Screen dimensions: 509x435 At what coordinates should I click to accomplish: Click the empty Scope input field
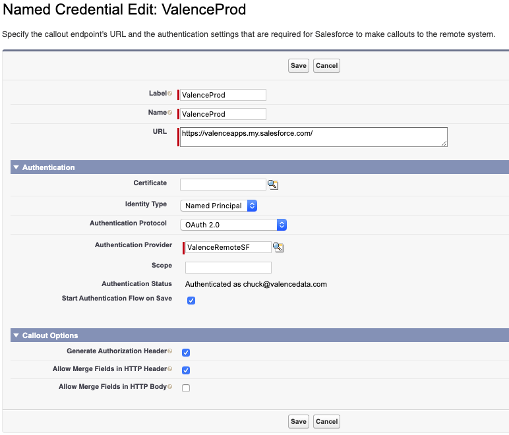[228, 268]
